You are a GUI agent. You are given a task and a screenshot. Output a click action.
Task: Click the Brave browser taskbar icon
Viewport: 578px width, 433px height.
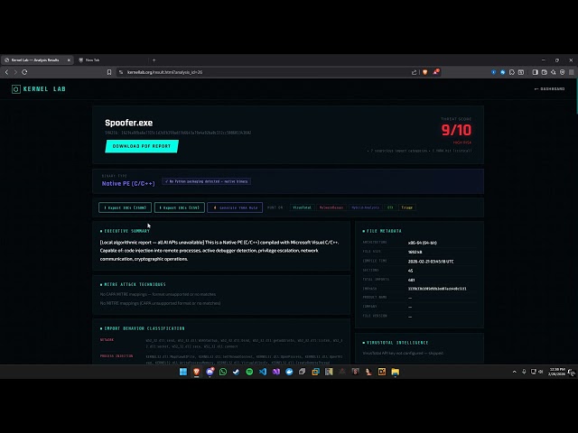[x=197, y=372]
